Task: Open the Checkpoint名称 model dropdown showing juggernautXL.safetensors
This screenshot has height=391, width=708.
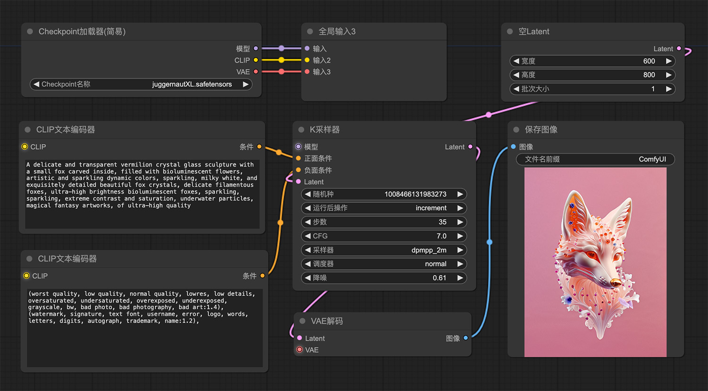Action: click(141, 85)
